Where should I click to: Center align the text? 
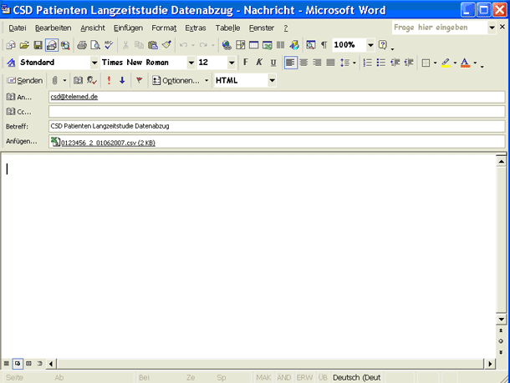click(x=303, y=63)
